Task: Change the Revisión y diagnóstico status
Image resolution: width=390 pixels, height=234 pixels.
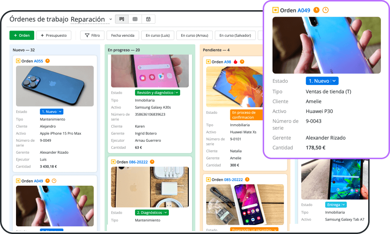Action: pos(158,93)
